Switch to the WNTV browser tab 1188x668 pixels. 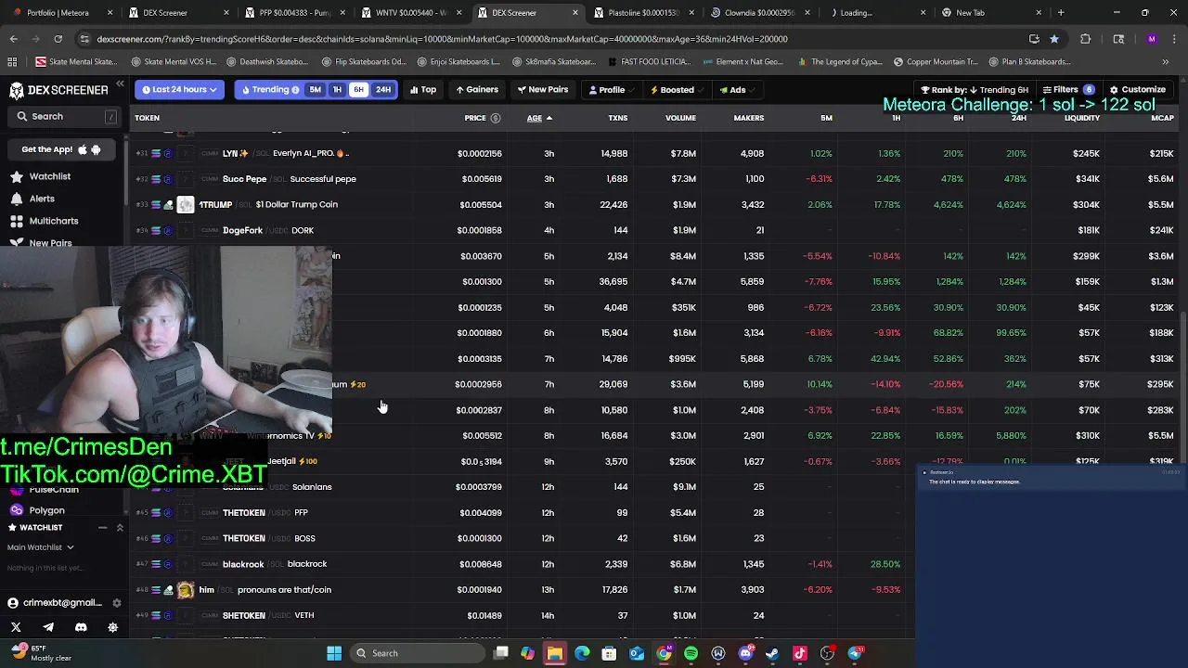(410, 13)
